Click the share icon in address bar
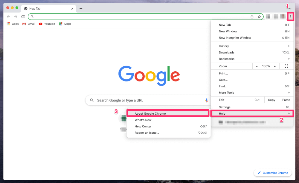Viewport: 299px width, 183px height. pos(252,16)
